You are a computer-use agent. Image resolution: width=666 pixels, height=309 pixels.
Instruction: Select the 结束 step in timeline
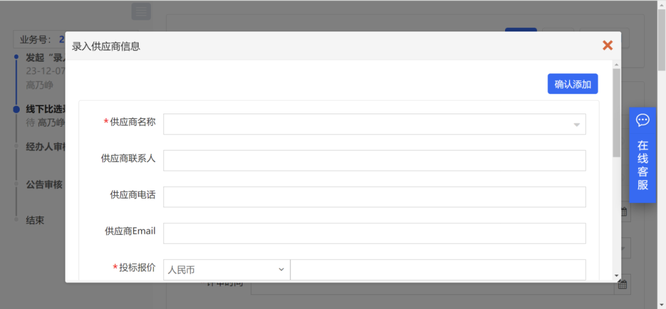tap(35, 220)
